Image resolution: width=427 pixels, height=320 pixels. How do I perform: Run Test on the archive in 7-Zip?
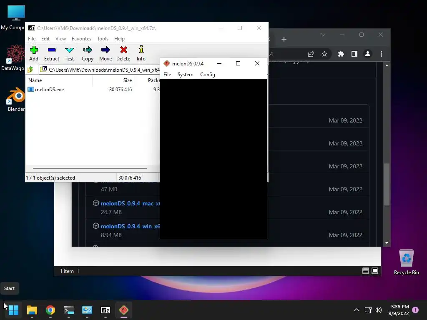coord(70,53)
